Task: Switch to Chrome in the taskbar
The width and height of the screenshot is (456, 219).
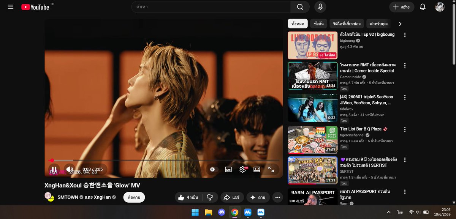Action: point(235,212)
